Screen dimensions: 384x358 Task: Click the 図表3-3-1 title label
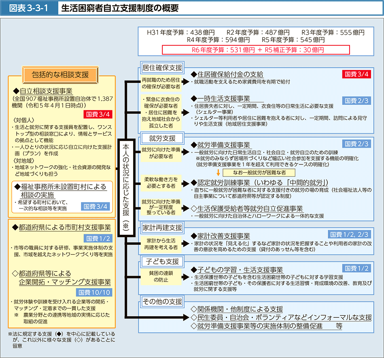tap(29, 8)
